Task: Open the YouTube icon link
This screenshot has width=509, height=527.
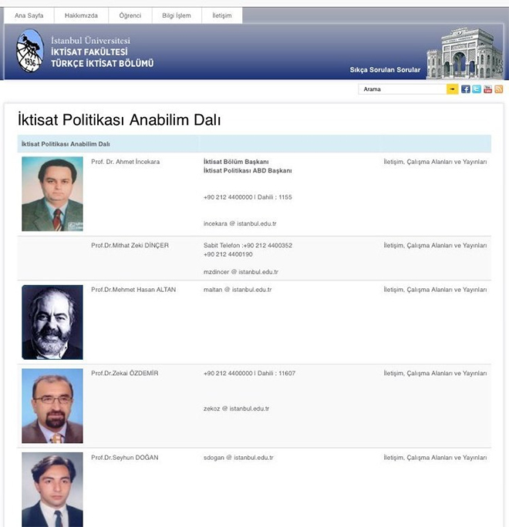Action: (x=487, y=89)
